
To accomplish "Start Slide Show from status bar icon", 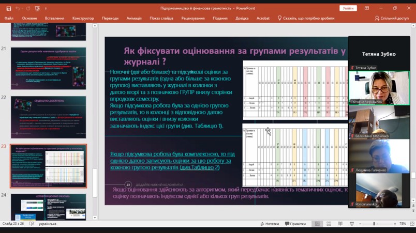I will point(351,224).
